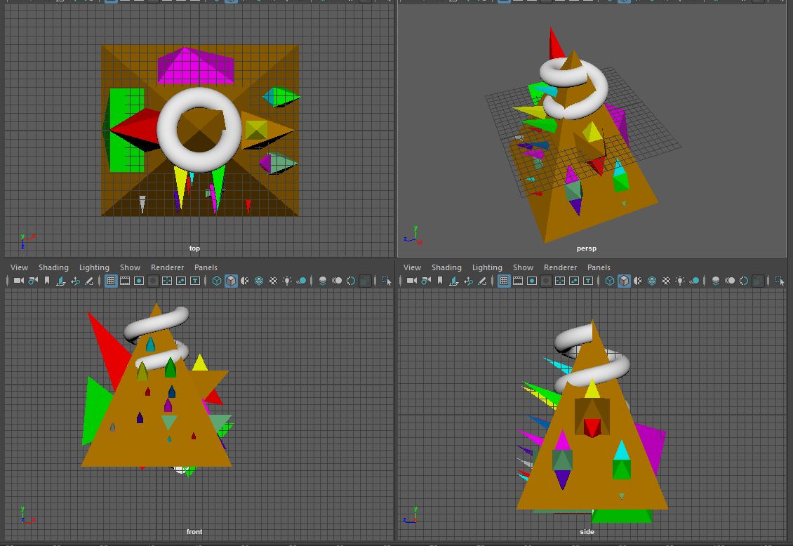
Task: Open Lighting menu in side panel
Action: click(487, 267)
